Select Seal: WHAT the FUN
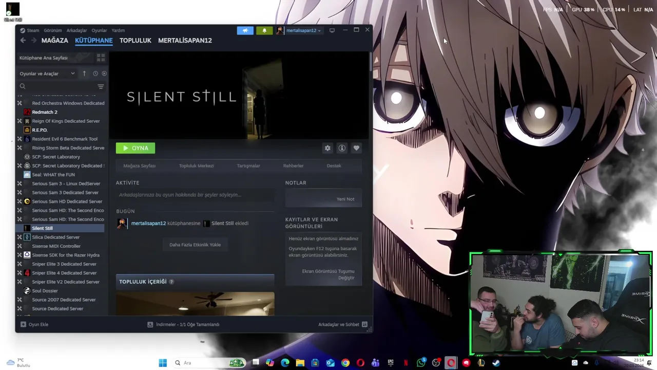Image resolution: width=657 pixels, height=370 pixels. (x=53, y=175)
